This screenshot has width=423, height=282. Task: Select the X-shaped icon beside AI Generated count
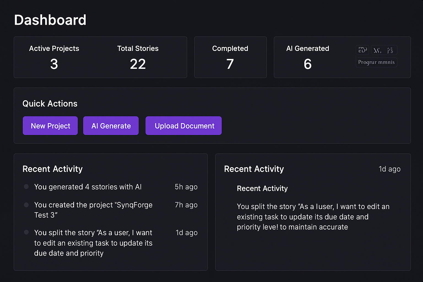tap(377, 50)
